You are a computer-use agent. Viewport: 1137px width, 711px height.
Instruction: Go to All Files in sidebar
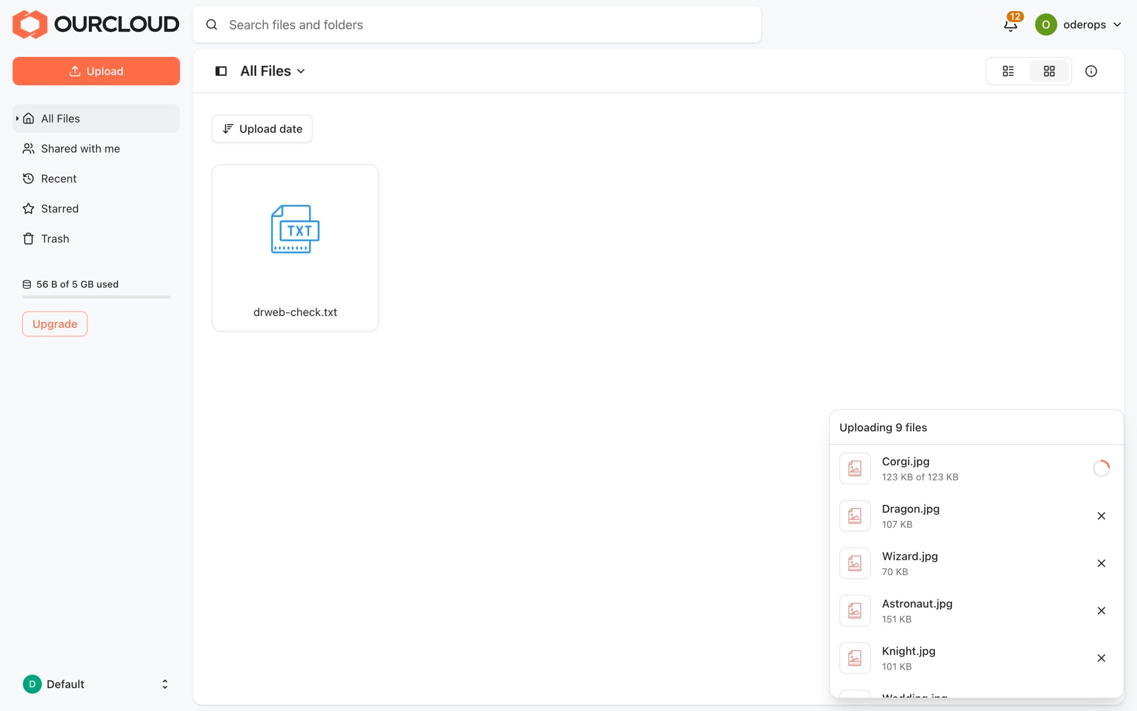[x=96, y=119]
